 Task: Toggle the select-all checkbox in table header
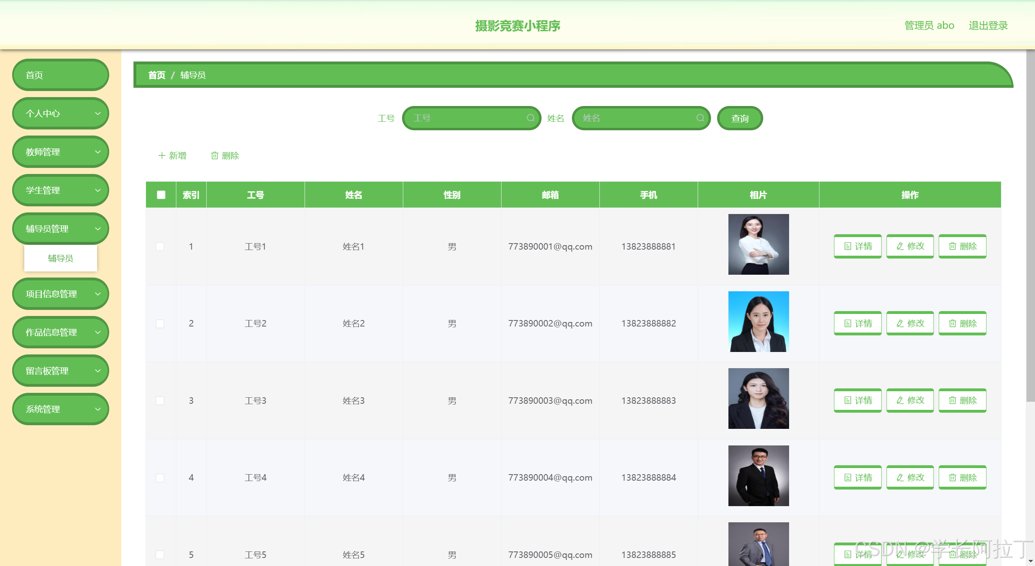click(161, 195)
